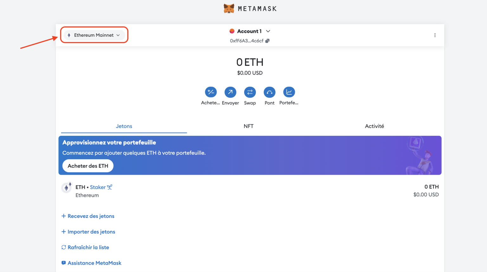Open the three-dot options menu

pos(435,35)
